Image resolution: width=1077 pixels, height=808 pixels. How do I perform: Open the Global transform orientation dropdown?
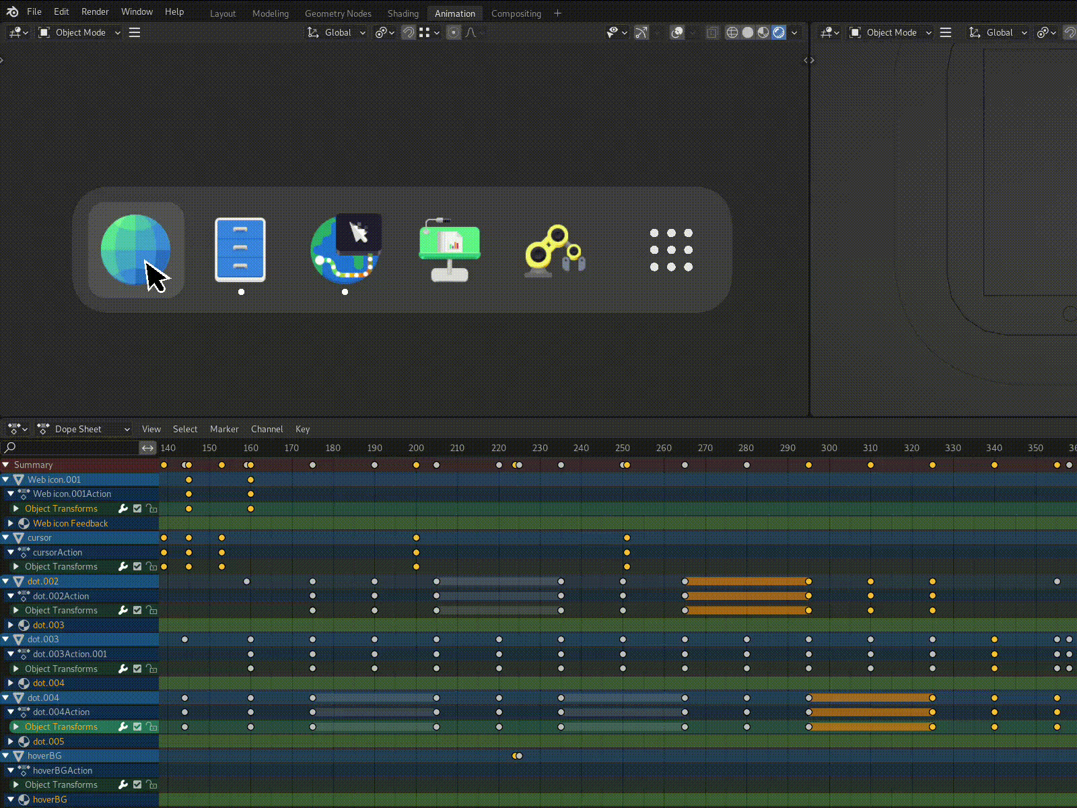coord(336,32)
